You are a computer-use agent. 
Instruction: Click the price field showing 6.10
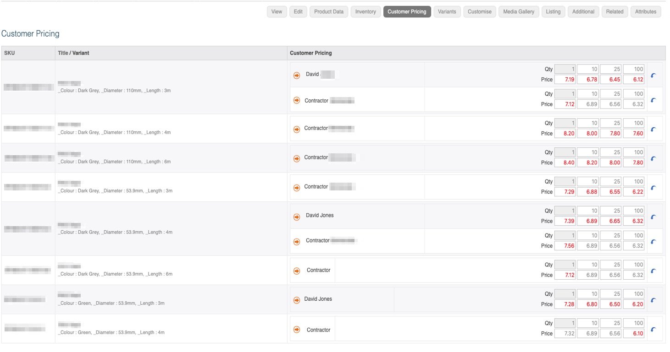[634, 334]
